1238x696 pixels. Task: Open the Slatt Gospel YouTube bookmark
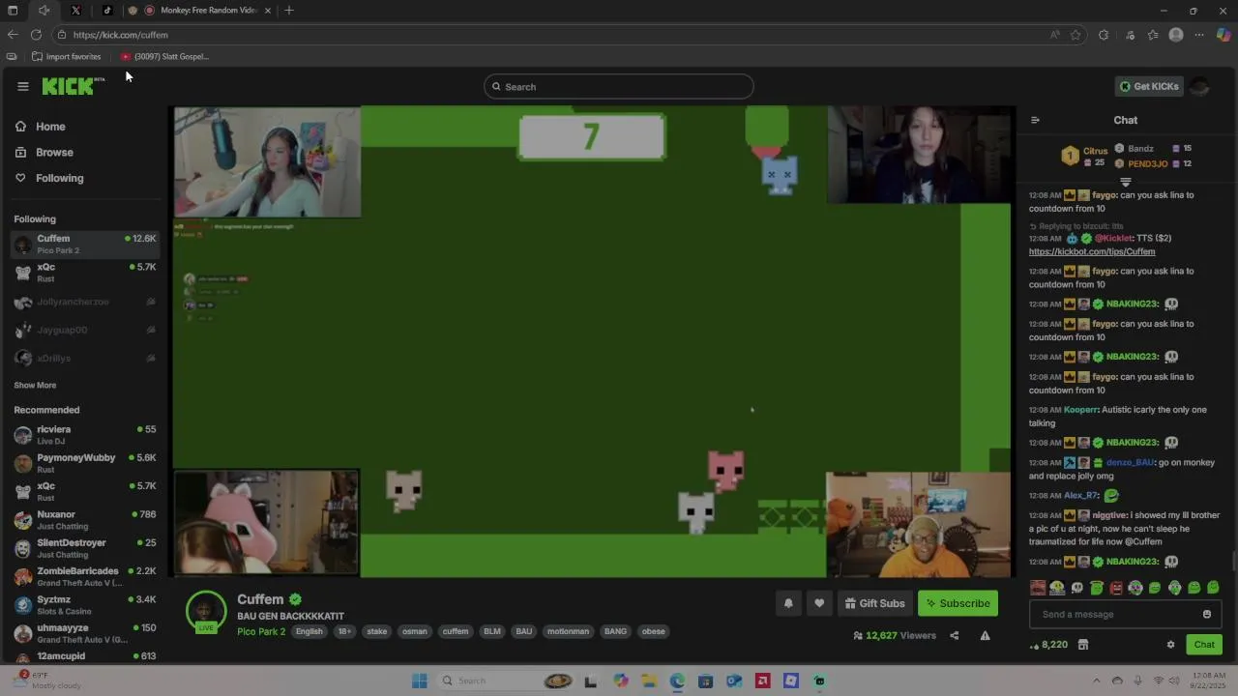click(x=165, y=56)
